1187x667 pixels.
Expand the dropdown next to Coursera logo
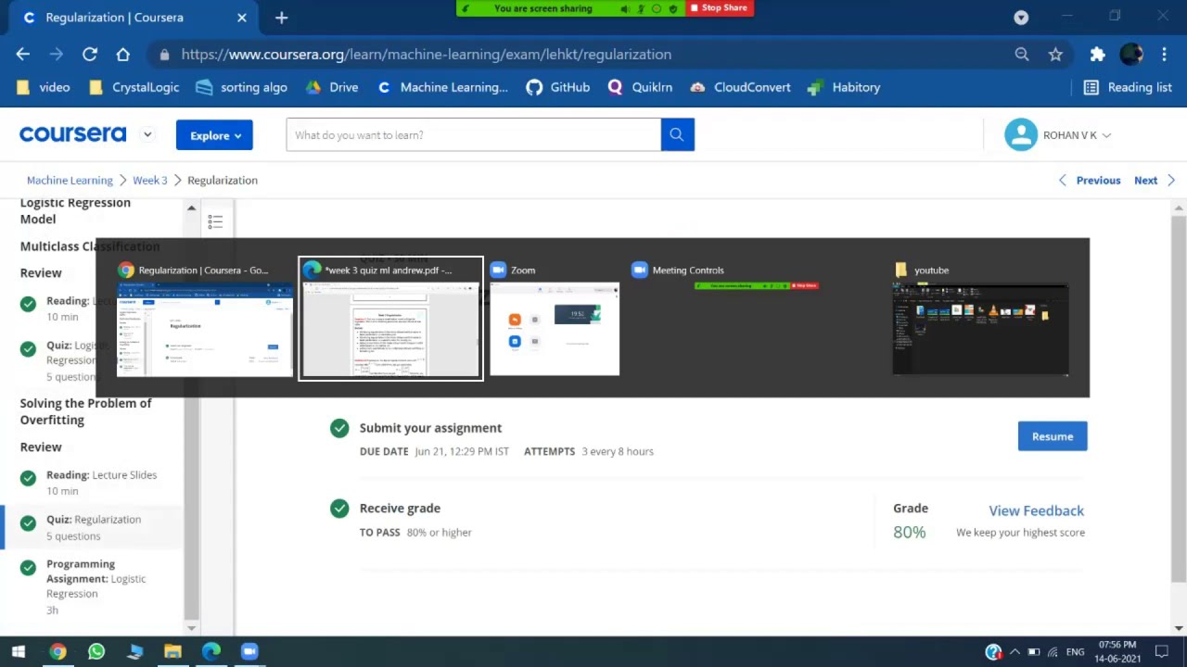pos(147,135)
